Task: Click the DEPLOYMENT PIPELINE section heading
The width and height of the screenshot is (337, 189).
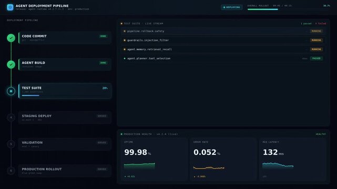Action: point(23,20)
